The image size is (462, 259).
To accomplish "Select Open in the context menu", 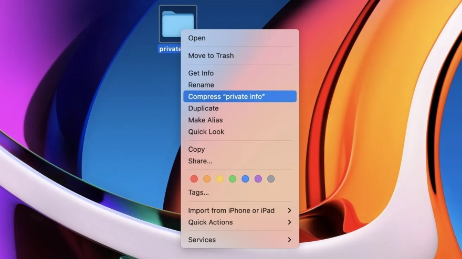I will click(197, 38).
